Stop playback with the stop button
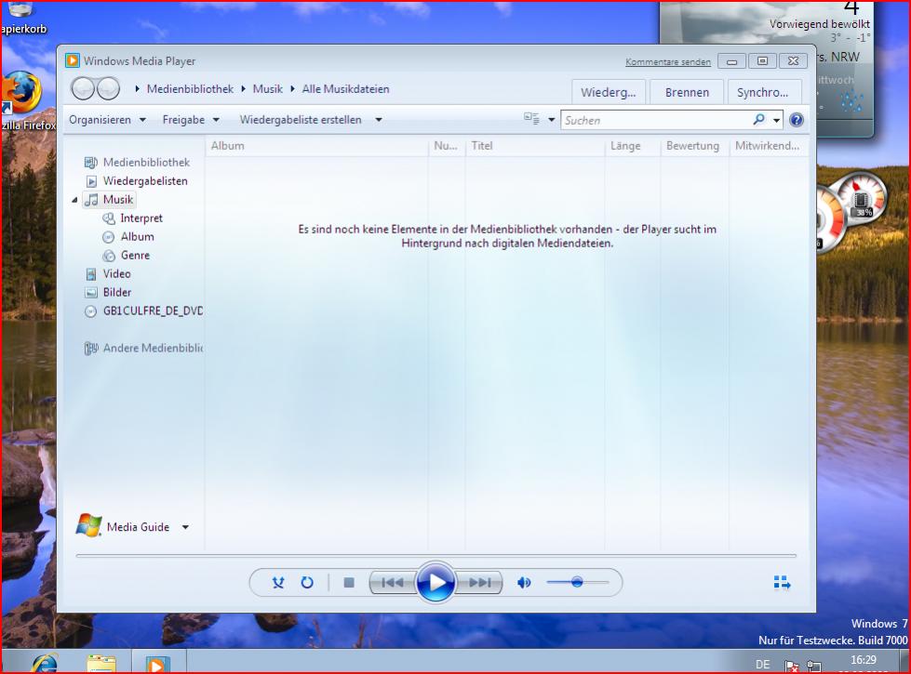Image resolution: width=911 pixels, height=674 pixels. click(x=349, y=582)
